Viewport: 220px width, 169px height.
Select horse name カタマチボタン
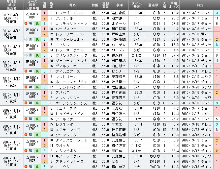tap(68, 151)
